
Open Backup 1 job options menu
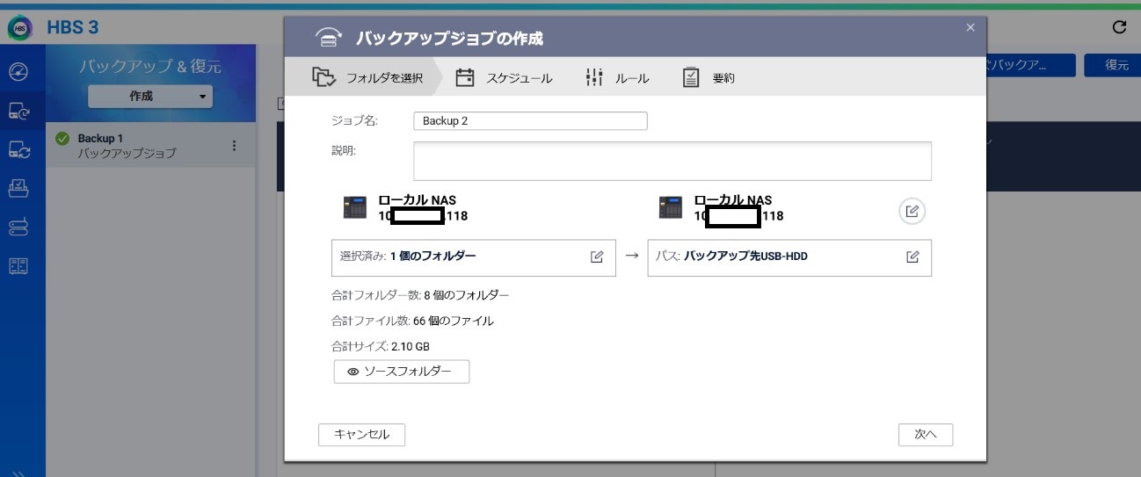(234, 146)
